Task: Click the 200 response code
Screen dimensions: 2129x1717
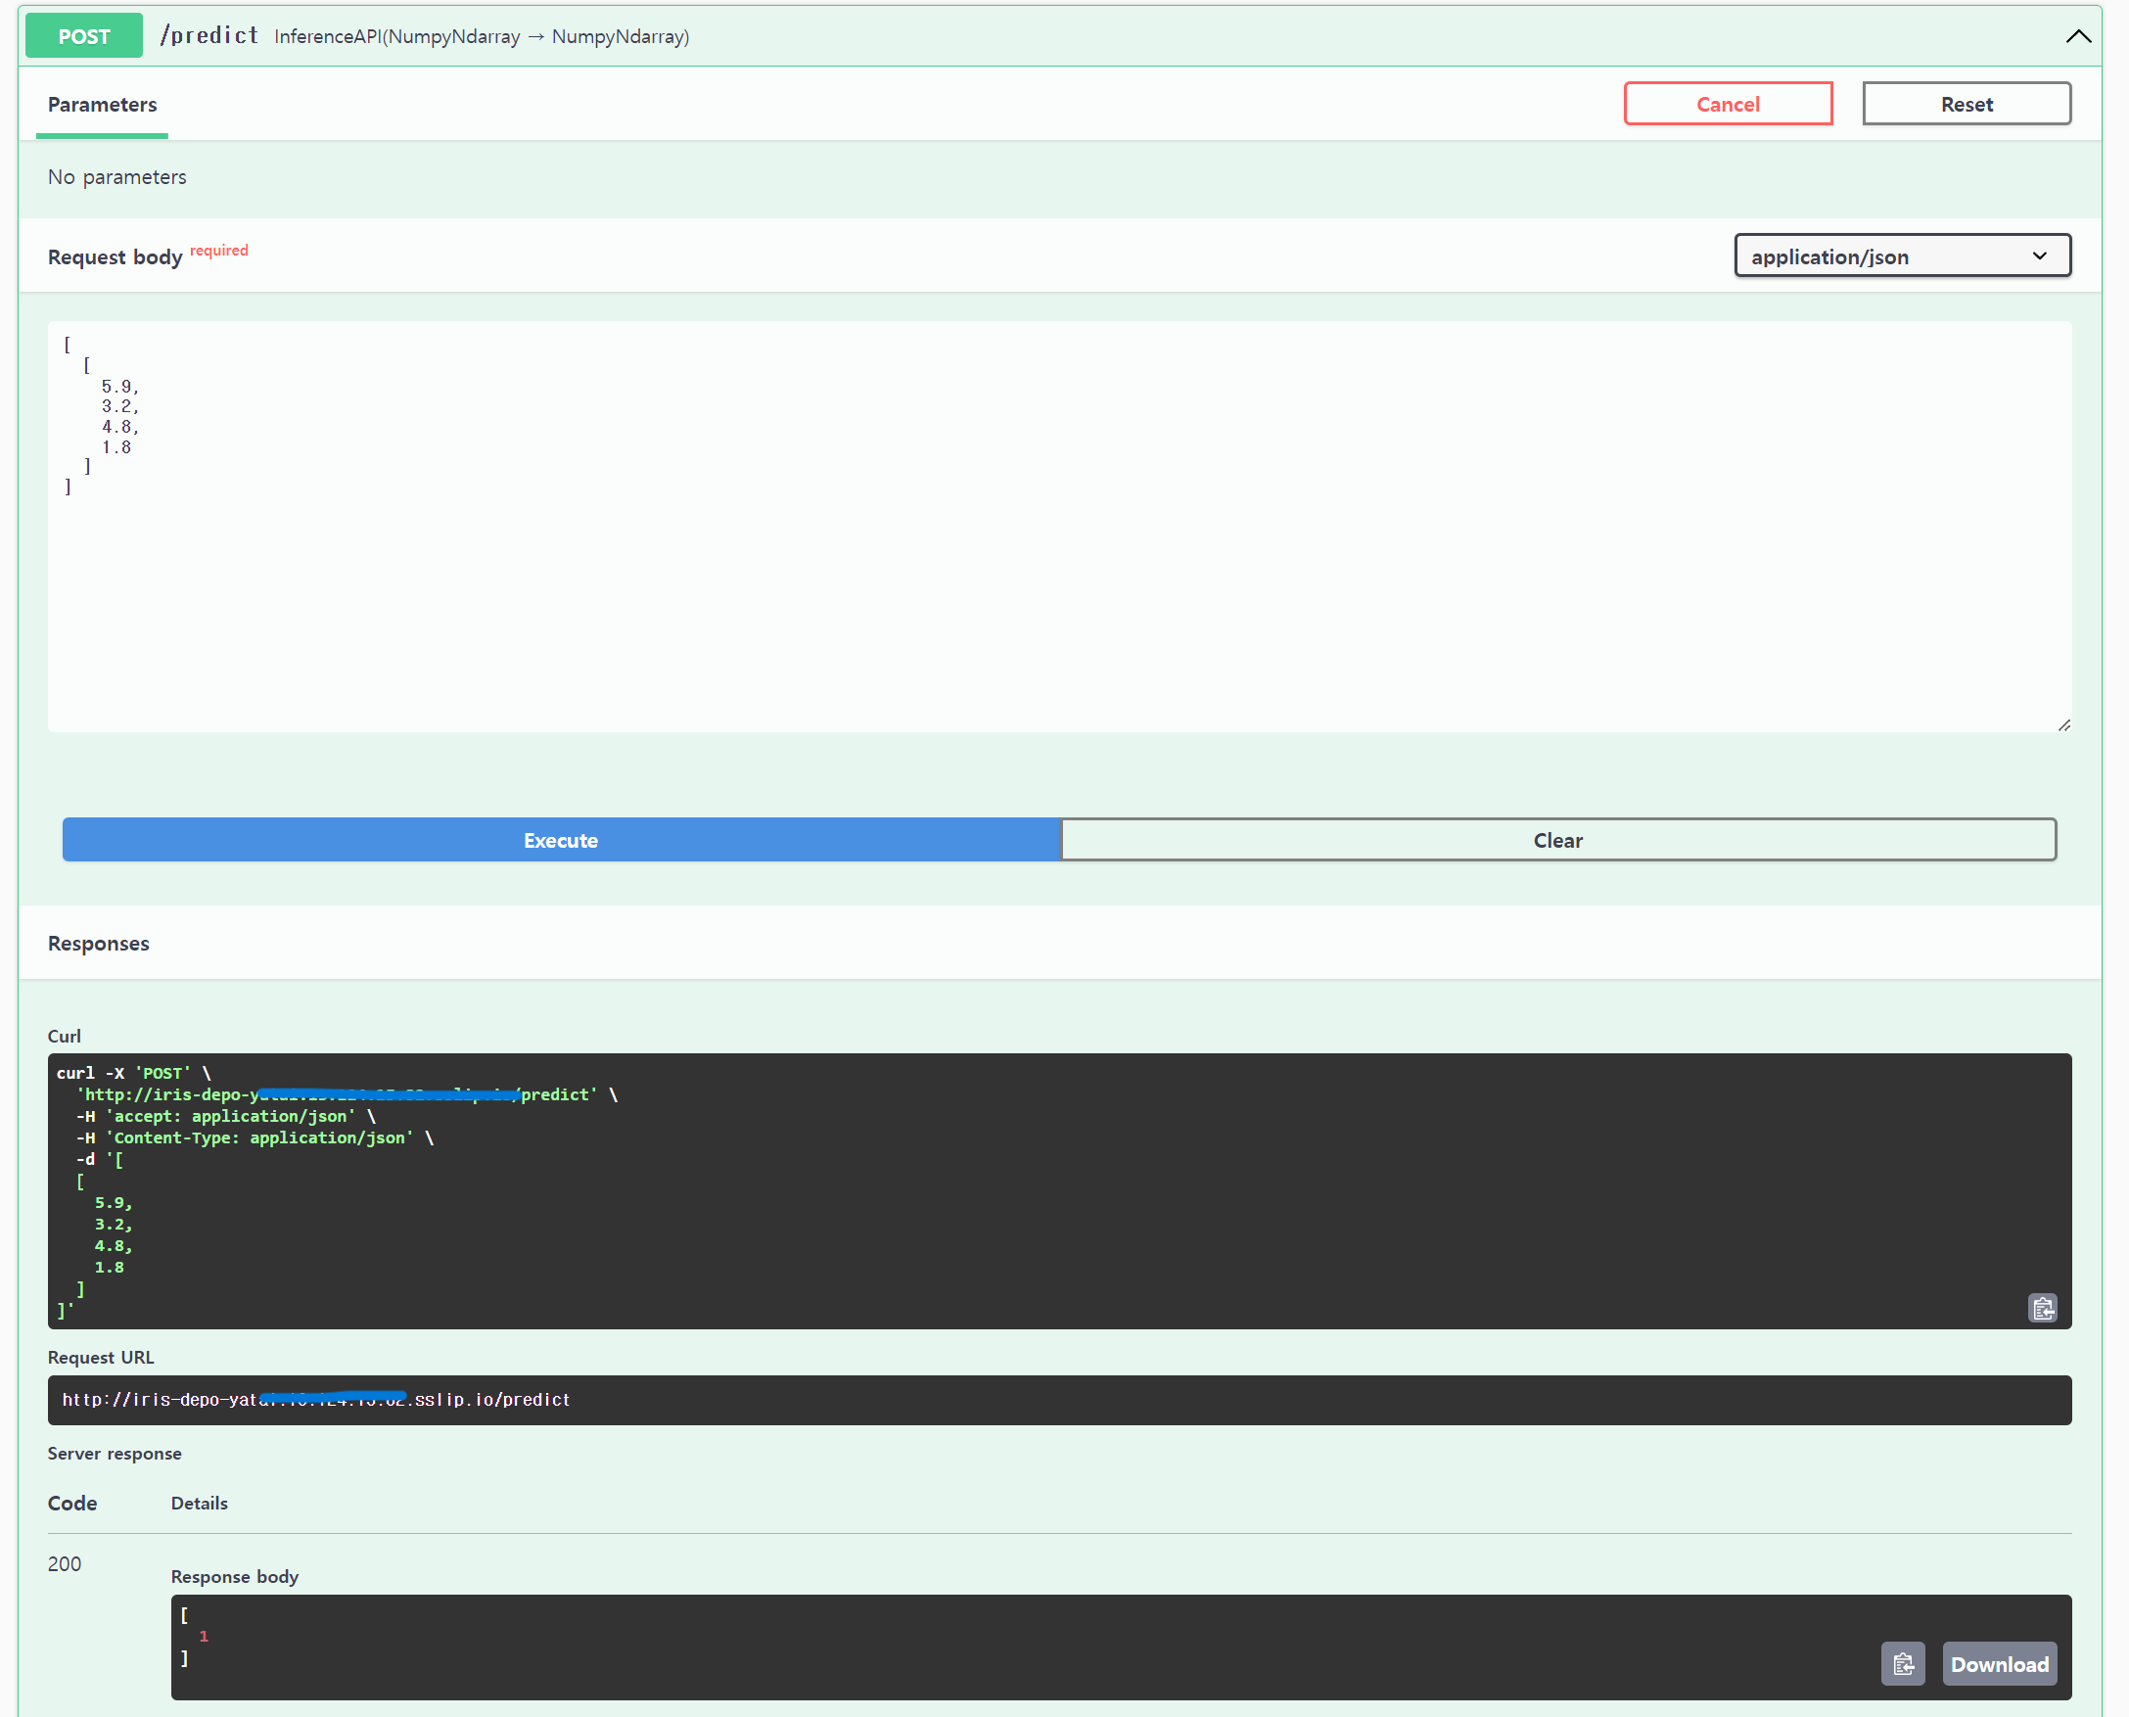Action: pos(65,1563)
